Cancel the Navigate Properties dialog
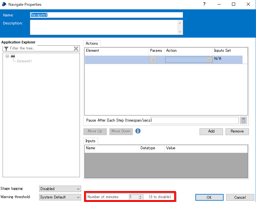The image size is (256, 202). click(240, 197)
